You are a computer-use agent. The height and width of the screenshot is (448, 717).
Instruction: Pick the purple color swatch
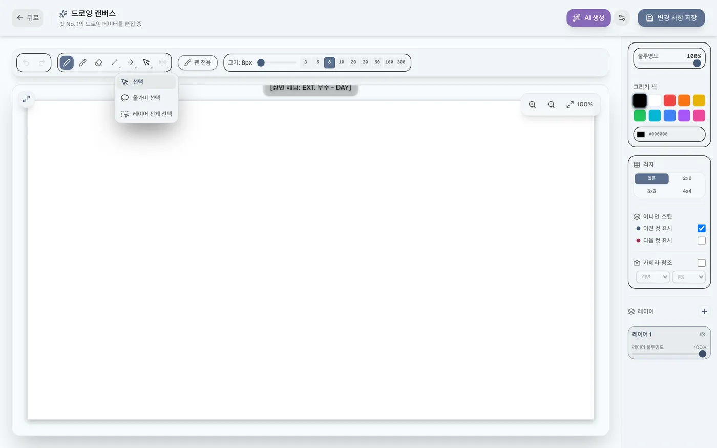point(684,116)
